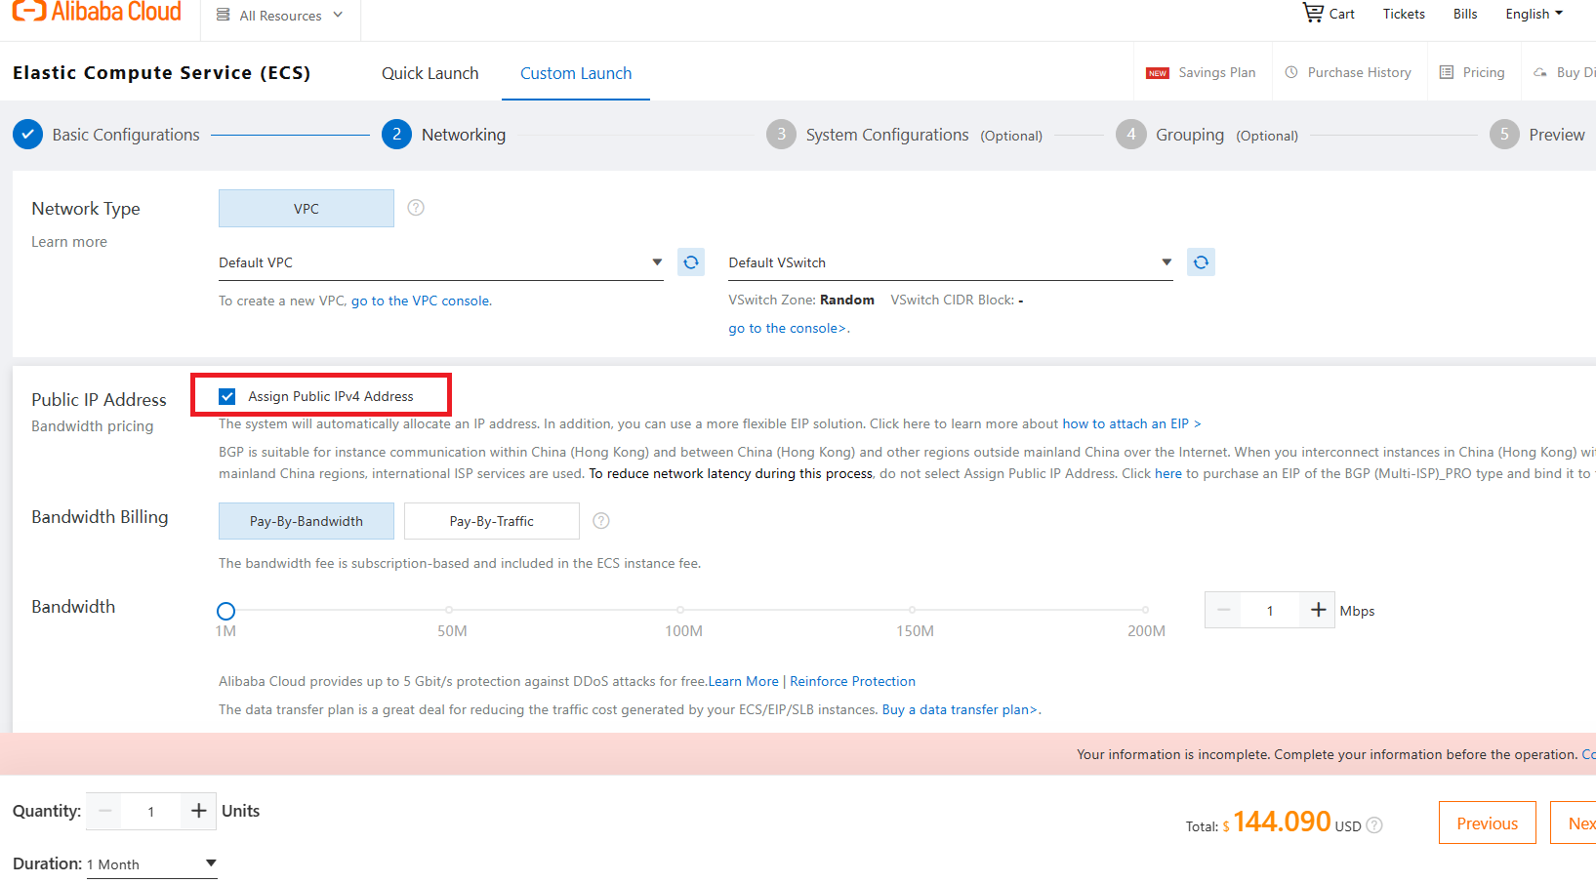Open the VPC console link
The width and height of the screenshot is (1596, 883).
421,301
